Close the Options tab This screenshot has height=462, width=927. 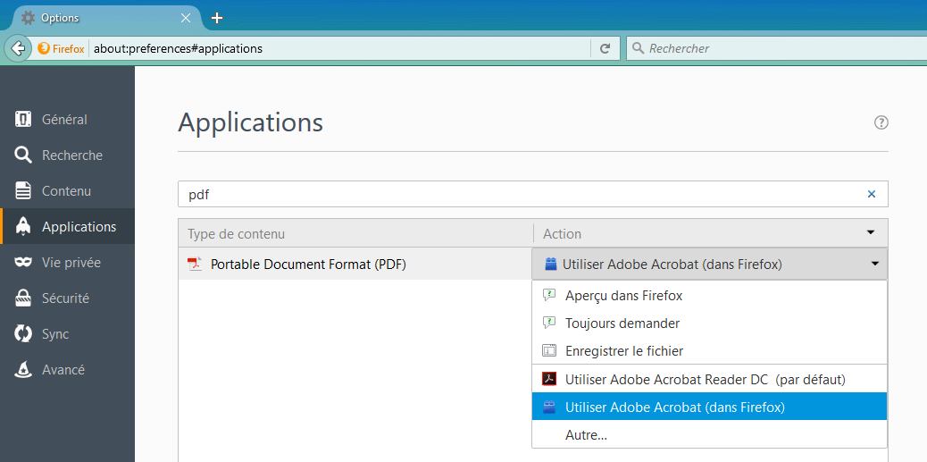[186, 18]
